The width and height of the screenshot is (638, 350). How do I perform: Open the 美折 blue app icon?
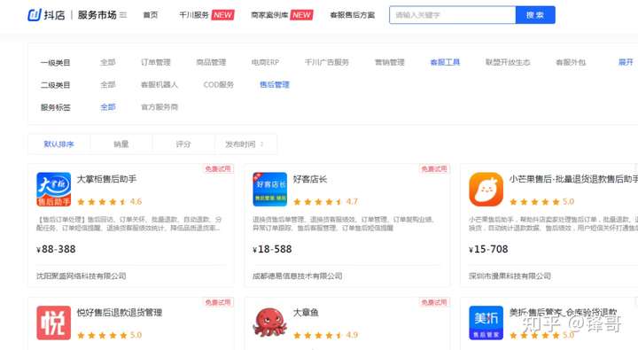[486, 323]
